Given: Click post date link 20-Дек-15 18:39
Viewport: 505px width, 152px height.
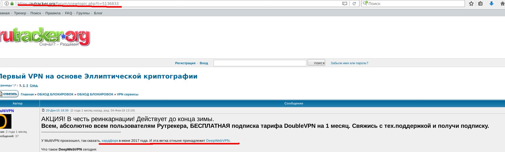Looking at the screenshot, I should tap(57, 111).
